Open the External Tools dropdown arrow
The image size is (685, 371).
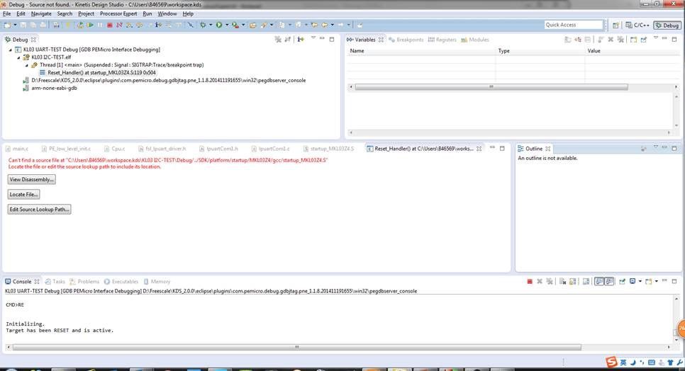[x=243, y=25]
